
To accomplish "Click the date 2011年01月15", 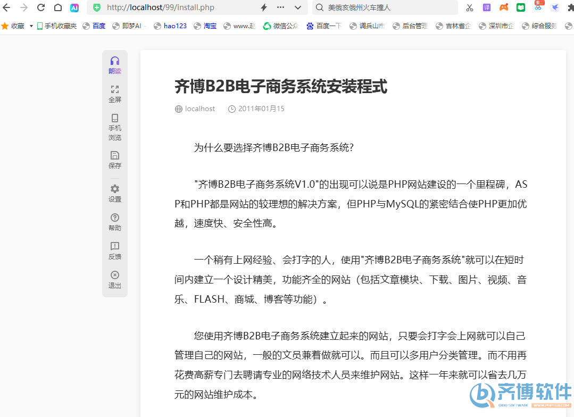I will pos(261,109).
